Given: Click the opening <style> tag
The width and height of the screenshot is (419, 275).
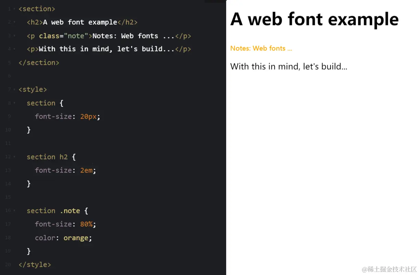Looking at the screenshot, I should click(33, 89).
